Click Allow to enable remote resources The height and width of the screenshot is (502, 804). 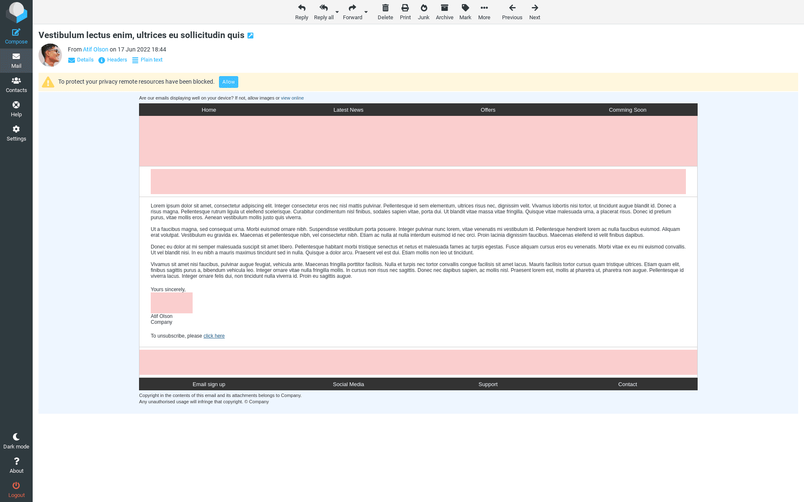pos(229,82)
